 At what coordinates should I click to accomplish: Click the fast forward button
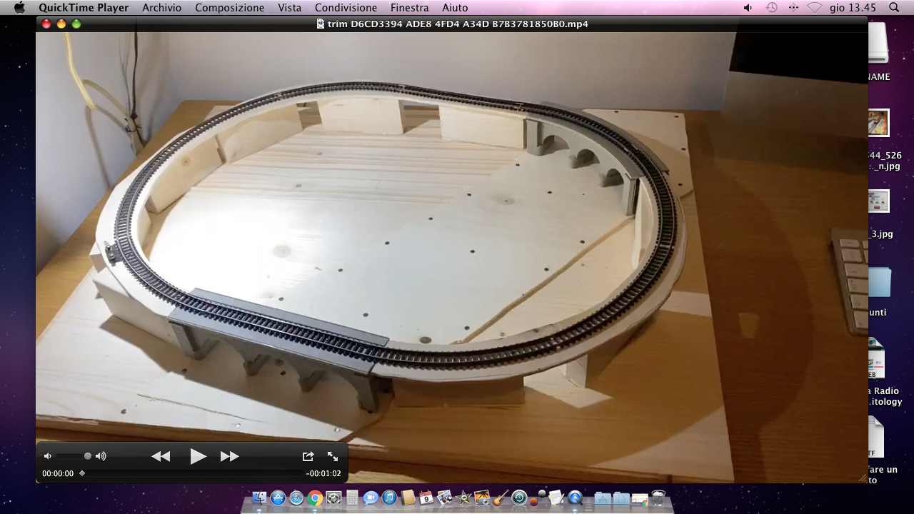coord(229,456)
